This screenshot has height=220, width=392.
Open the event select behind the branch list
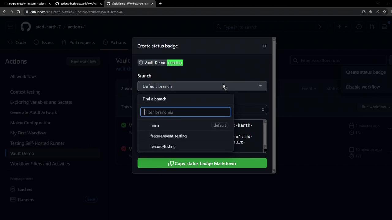coord(250,110)
